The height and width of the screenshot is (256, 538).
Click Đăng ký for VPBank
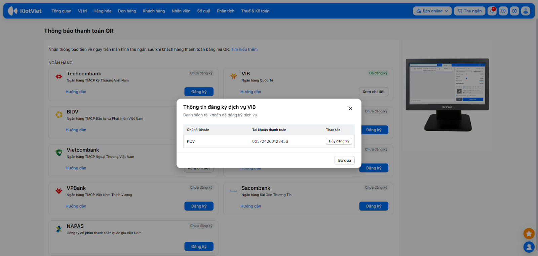199,206
